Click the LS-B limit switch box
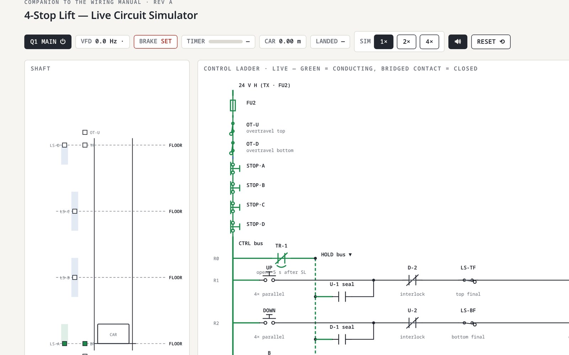Image resolution: width=569 pixels, height=355 pixels. [x=75, y=277]
